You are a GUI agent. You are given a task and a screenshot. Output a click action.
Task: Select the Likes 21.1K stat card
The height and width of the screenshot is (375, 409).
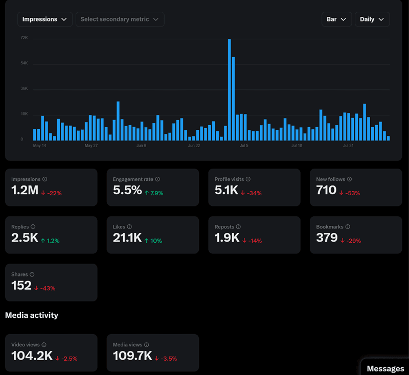tap(152, 235)
